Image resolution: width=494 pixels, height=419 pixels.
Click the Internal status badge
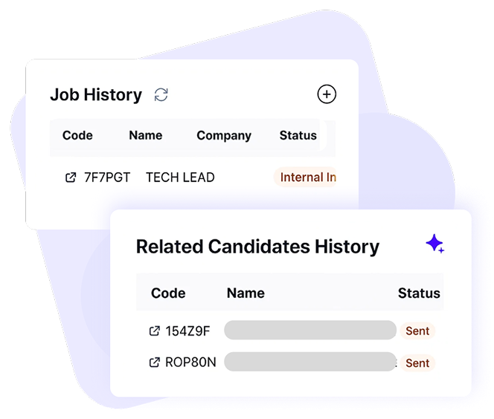pos(307,178)
